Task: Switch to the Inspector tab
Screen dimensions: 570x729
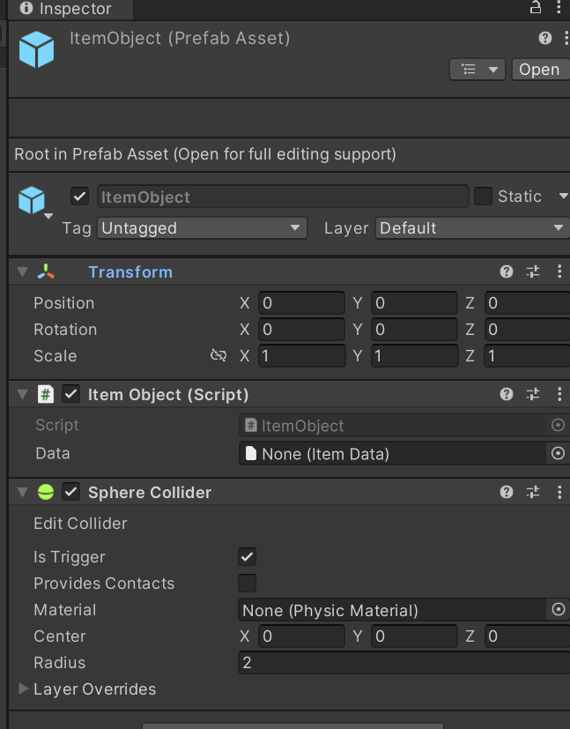Action: pos(62,10)
